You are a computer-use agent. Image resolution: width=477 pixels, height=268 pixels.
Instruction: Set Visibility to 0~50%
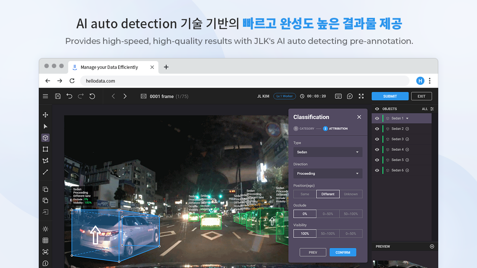351,233
